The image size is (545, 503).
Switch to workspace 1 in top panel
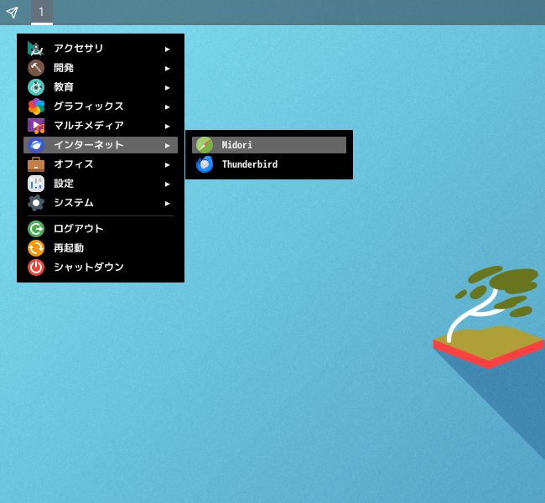pyautogui.click(x=41, y=12)
